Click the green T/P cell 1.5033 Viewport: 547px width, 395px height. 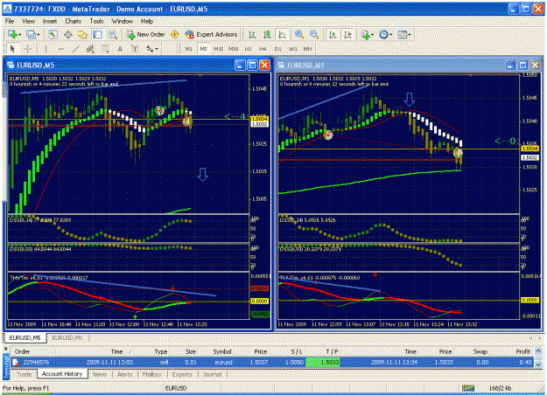(323, 363)
